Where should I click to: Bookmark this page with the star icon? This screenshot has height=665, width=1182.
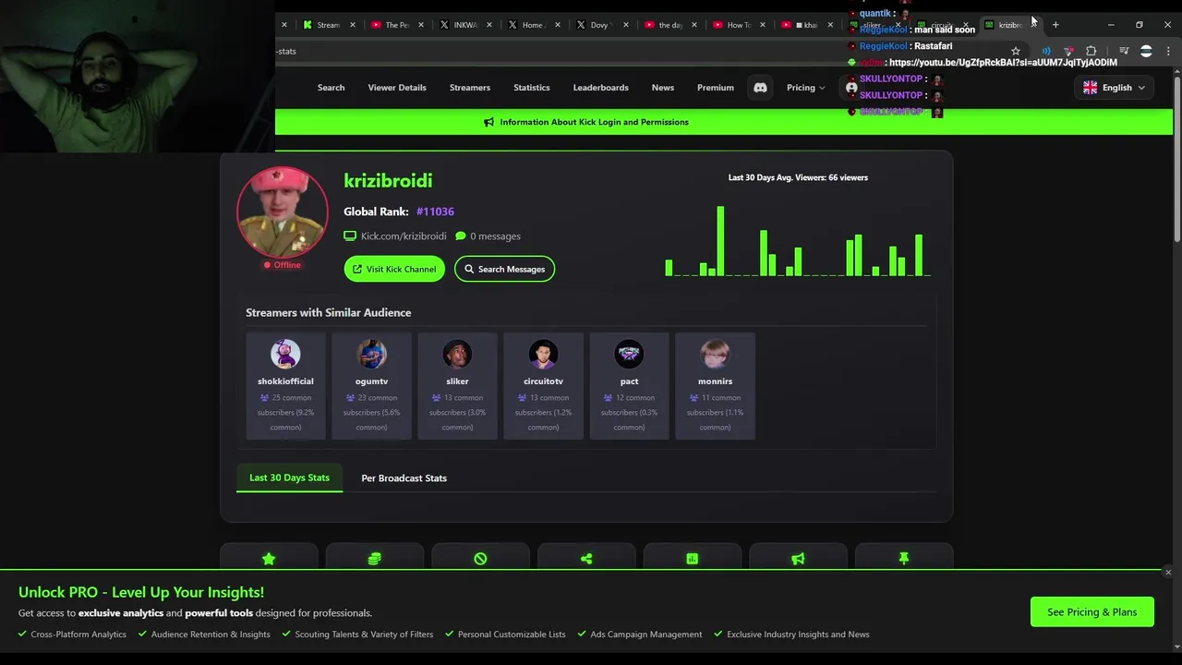point(1016,51)
